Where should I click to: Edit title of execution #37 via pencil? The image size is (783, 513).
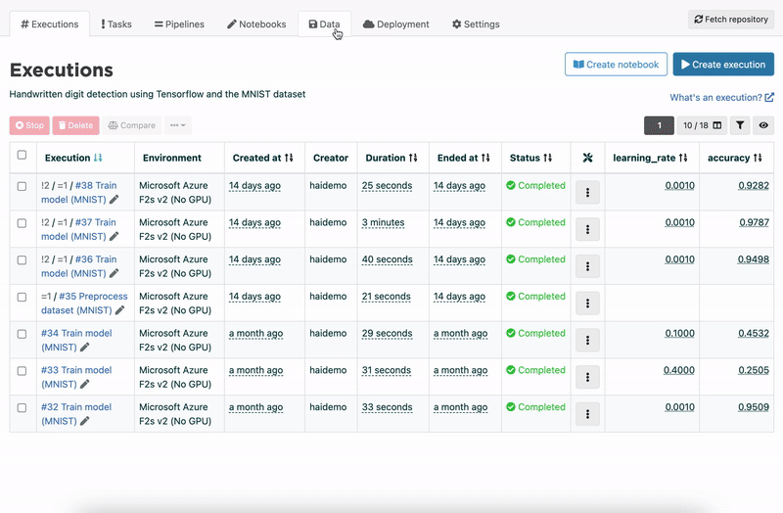115,236
